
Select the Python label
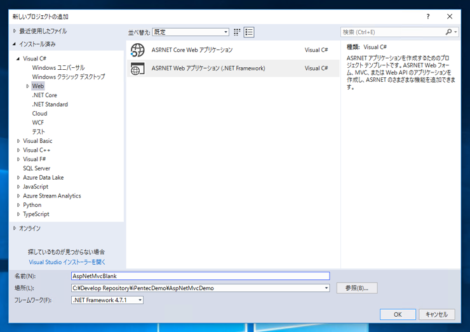32,205
